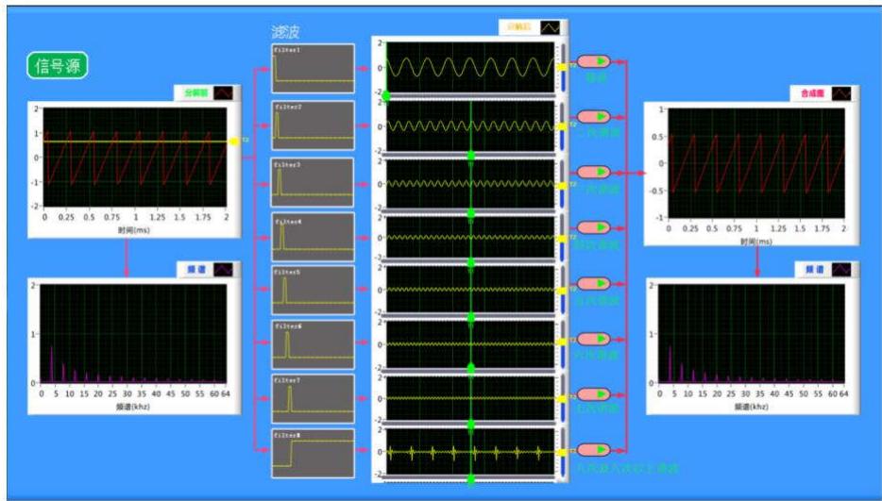The height and width of the screenshot is (501, 882).
Task: Enable the bottom eighth-and-above harmonic switch
Action: pos(594,449)
